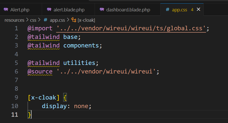Click the alert.blade.php file icon

click(x=49, y=10)
